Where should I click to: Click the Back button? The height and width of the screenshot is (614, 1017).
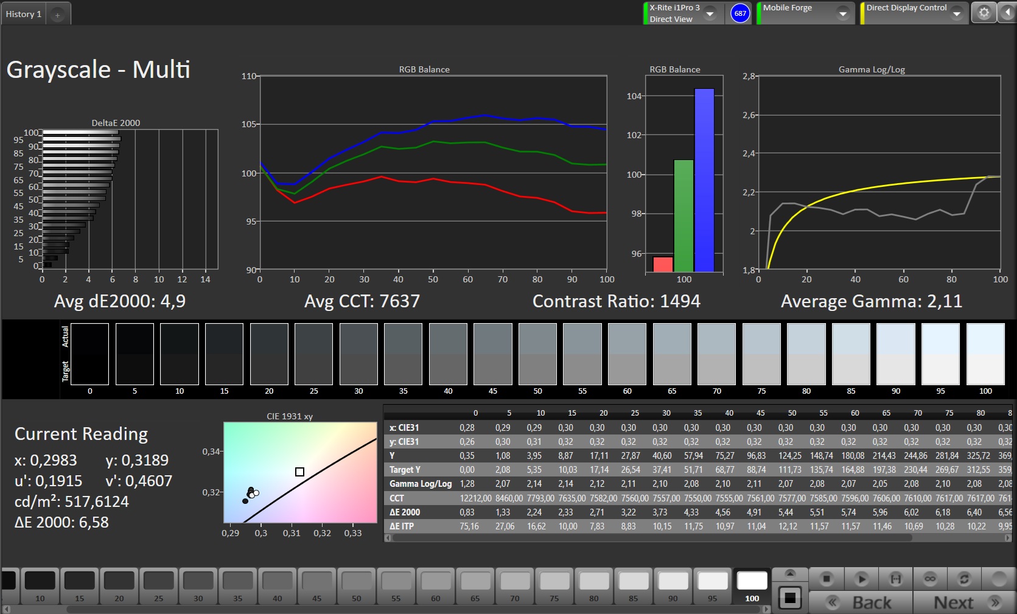(x=861, y=602)
